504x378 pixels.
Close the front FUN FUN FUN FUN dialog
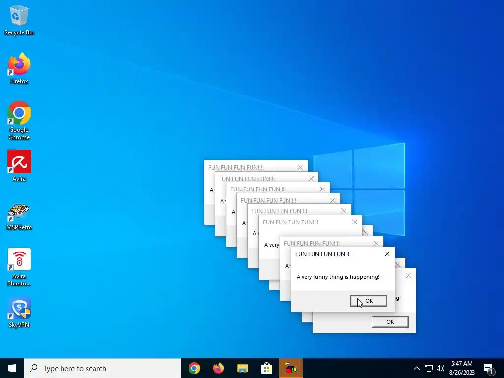[387, 254]
